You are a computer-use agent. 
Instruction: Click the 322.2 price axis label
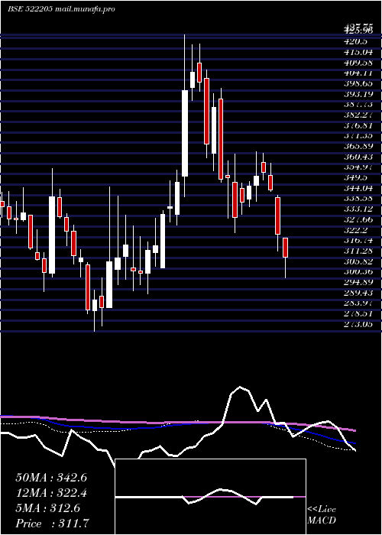click(x=356, y=230)
